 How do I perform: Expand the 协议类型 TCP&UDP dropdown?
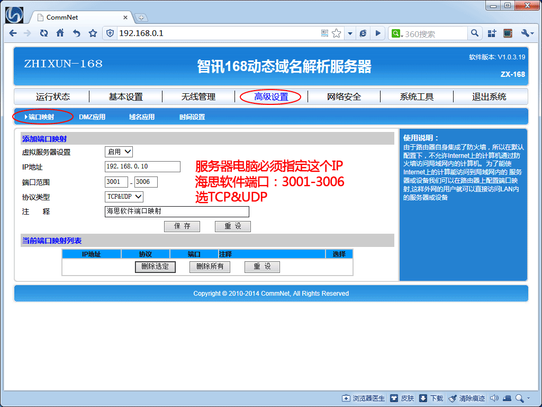124,197
